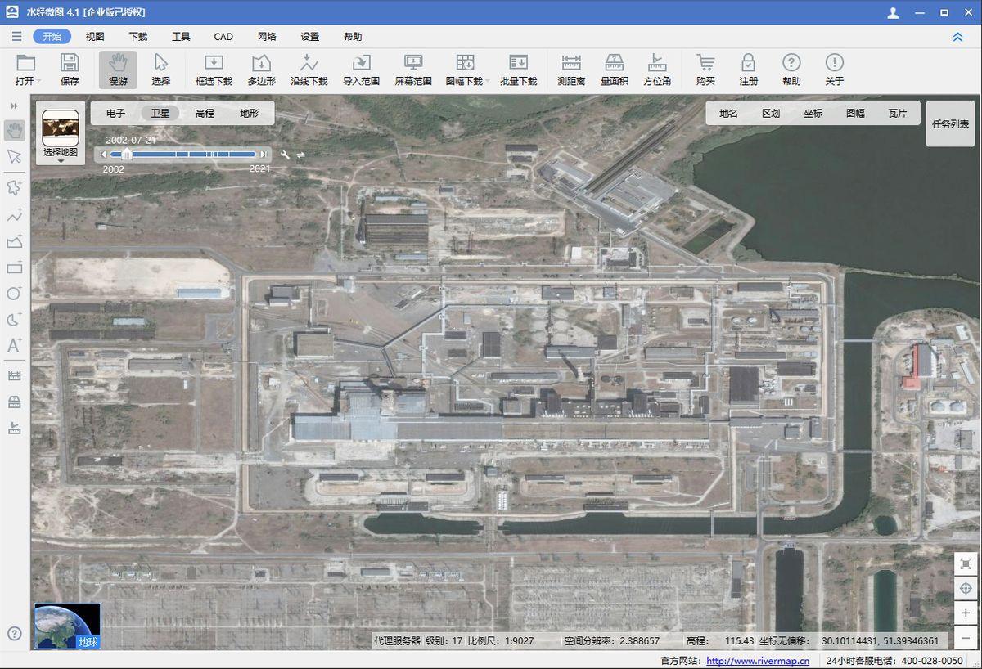Screen dimensions: 982x669
Task: Open the 打开 button dropdown arrow
Action: pyautogui.click(x=39, y=82)
